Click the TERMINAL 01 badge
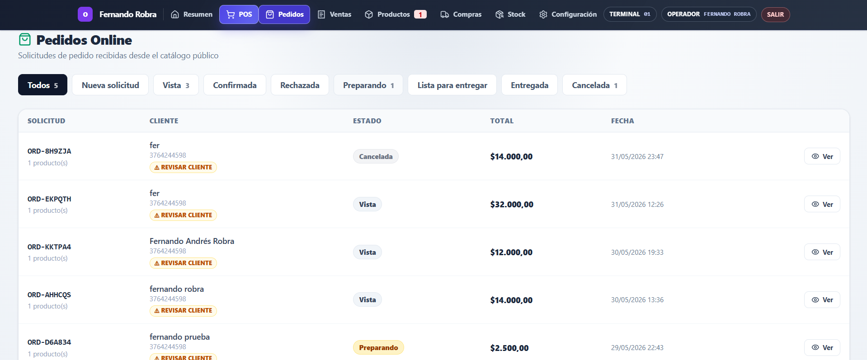Image resolution: width=867 pixels, height=360 pixels. 630,14
